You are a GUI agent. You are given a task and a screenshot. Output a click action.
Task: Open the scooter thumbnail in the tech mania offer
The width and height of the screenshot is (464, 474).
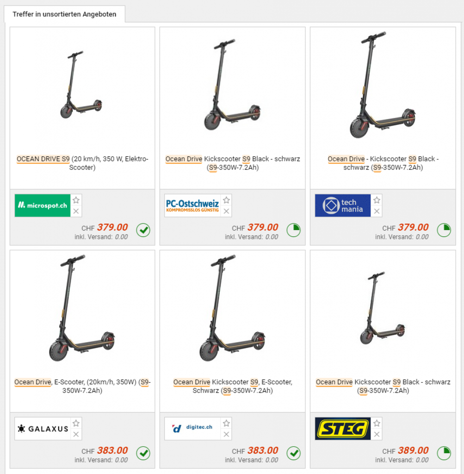click(x=383, y=85)
